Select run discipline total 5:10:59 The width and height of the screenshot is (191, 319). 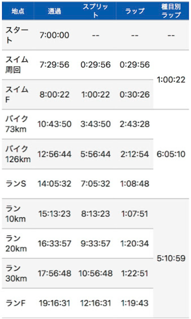(171, 259)
